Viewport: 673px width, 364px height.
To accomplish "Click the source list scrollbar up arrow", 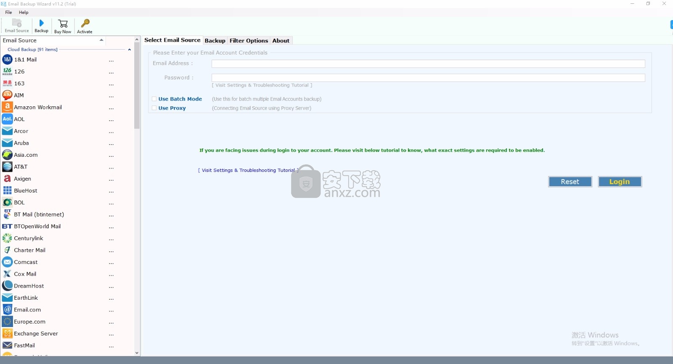I will (x=137, y=40).
